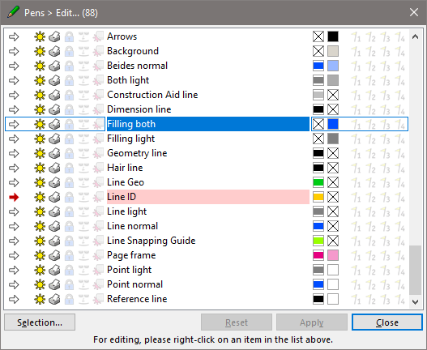
Task: Select the Filling light pen entry
Action: [208, 139]
